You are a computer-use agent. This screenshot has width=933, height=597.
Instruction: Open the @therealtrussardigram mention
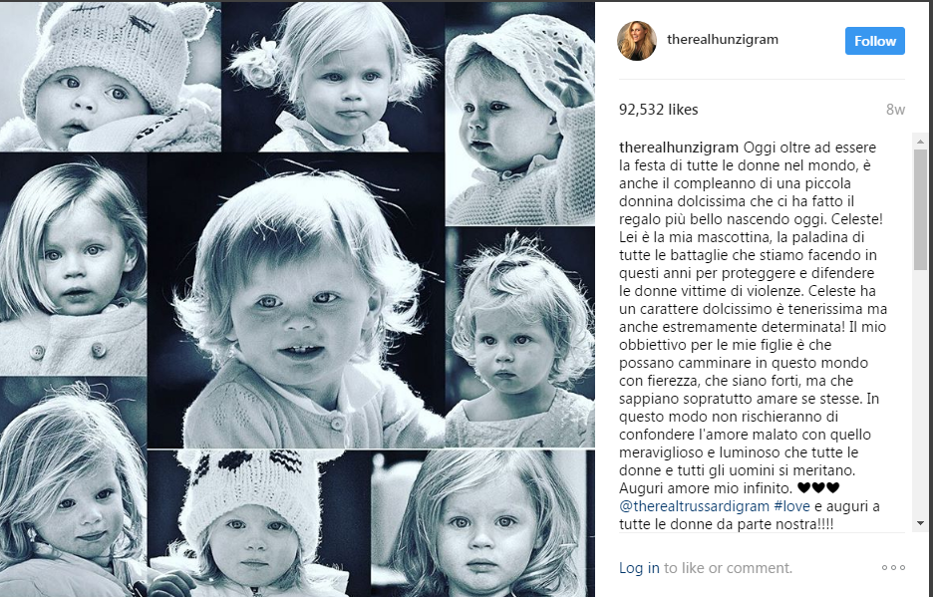pos(695,506)
